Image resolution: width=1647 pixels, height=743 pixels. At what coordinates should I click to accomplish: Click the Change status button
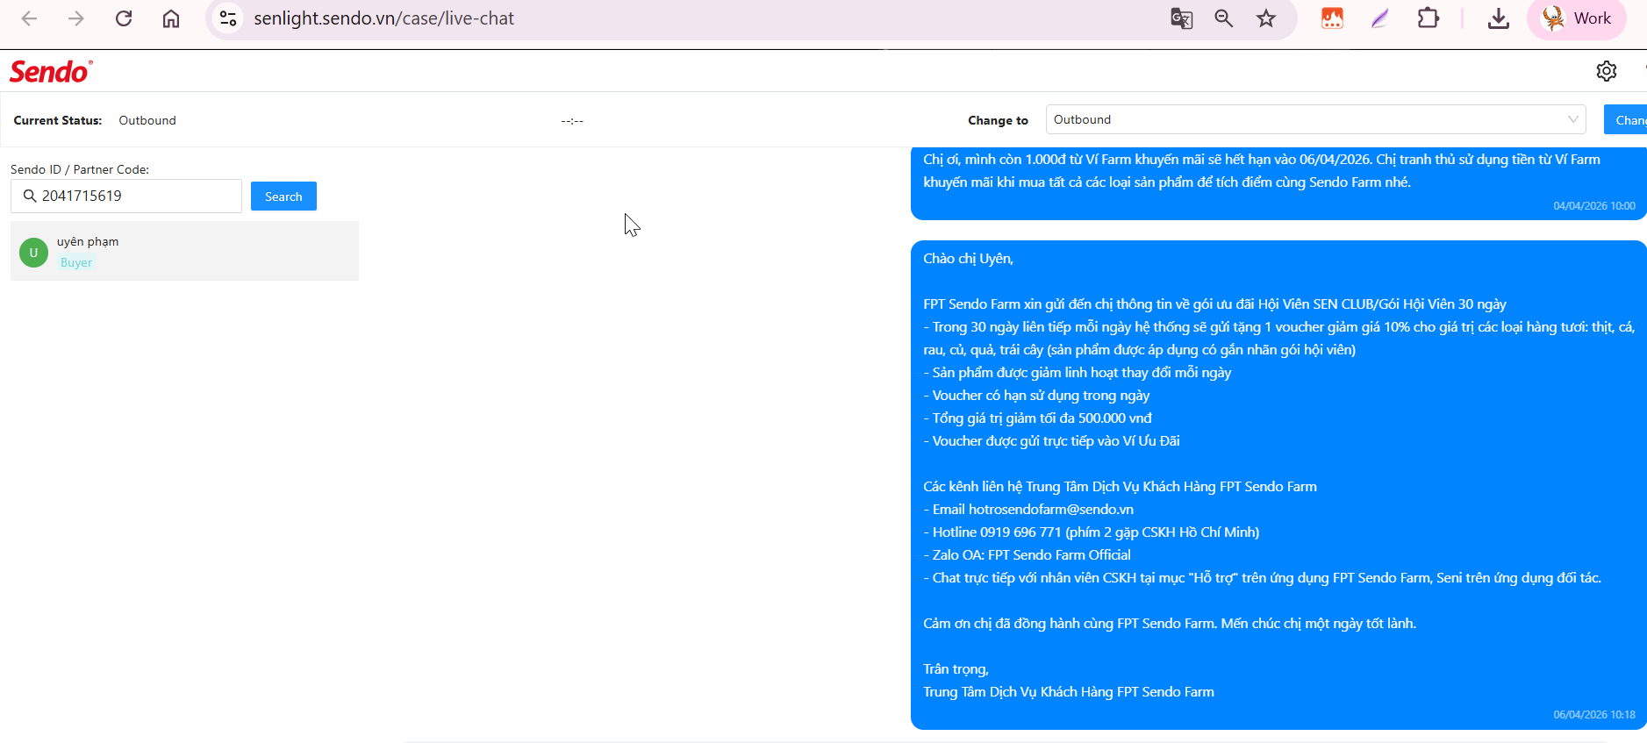click(1627, 119)
